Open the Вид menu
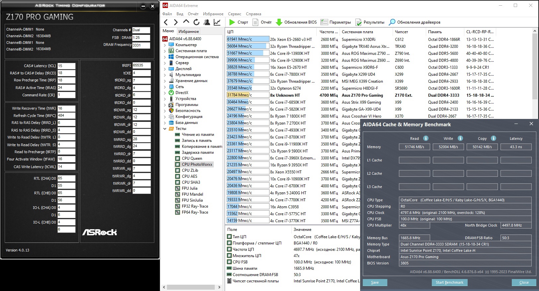539x291 pixels. tap(180, 14)
